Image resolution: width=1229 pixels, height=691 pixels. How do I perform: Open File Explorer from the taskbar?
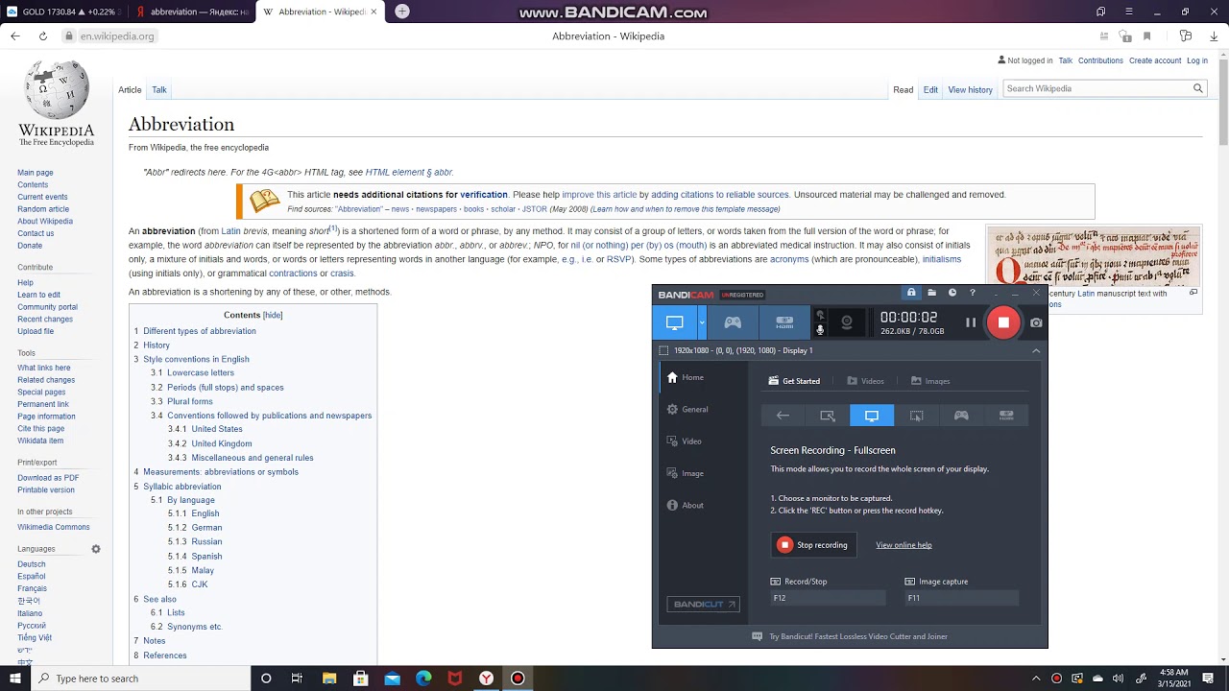point(329,679)
